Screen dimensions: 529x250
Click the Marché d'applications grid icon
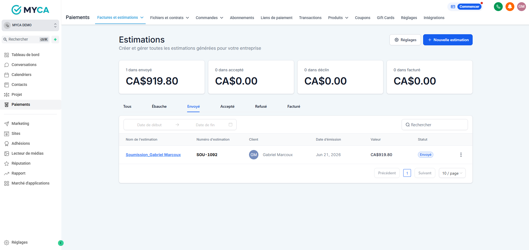coord(7,183)
